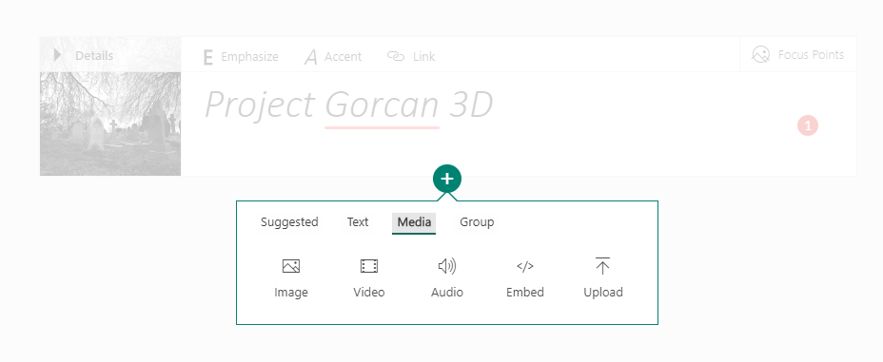Click the green plus add-block button
This screenshot has width=883, height=362.
tap(447, 180)
